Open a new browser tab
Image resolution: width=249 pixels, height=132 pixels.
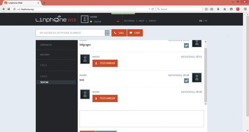click(44, 3)
